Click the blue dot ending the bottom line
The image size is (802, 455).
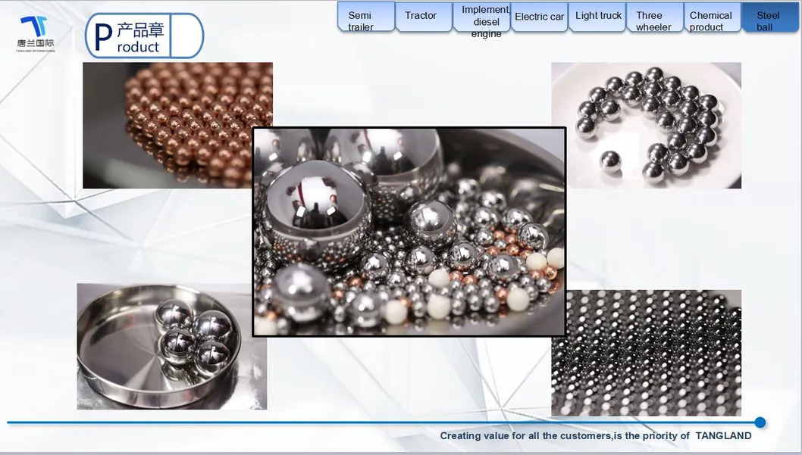click(x=760, y=422)
